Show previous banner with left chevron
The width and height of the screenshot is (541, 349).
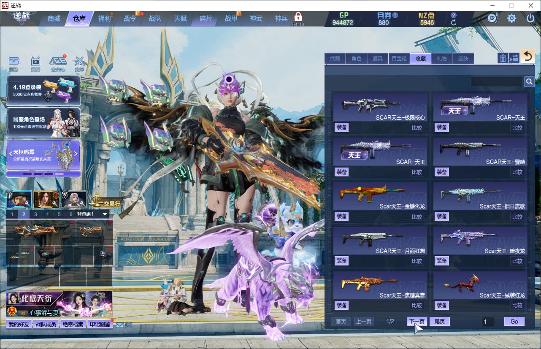coord(11,154)
